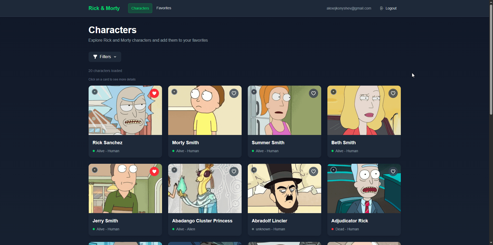Click the plus icon on Summer Smith card
The width and height of the screenshot is (493, 245).
coord(254,92)
